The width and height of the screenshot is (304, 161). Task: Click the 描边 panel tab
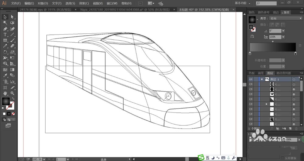[276, 12]
